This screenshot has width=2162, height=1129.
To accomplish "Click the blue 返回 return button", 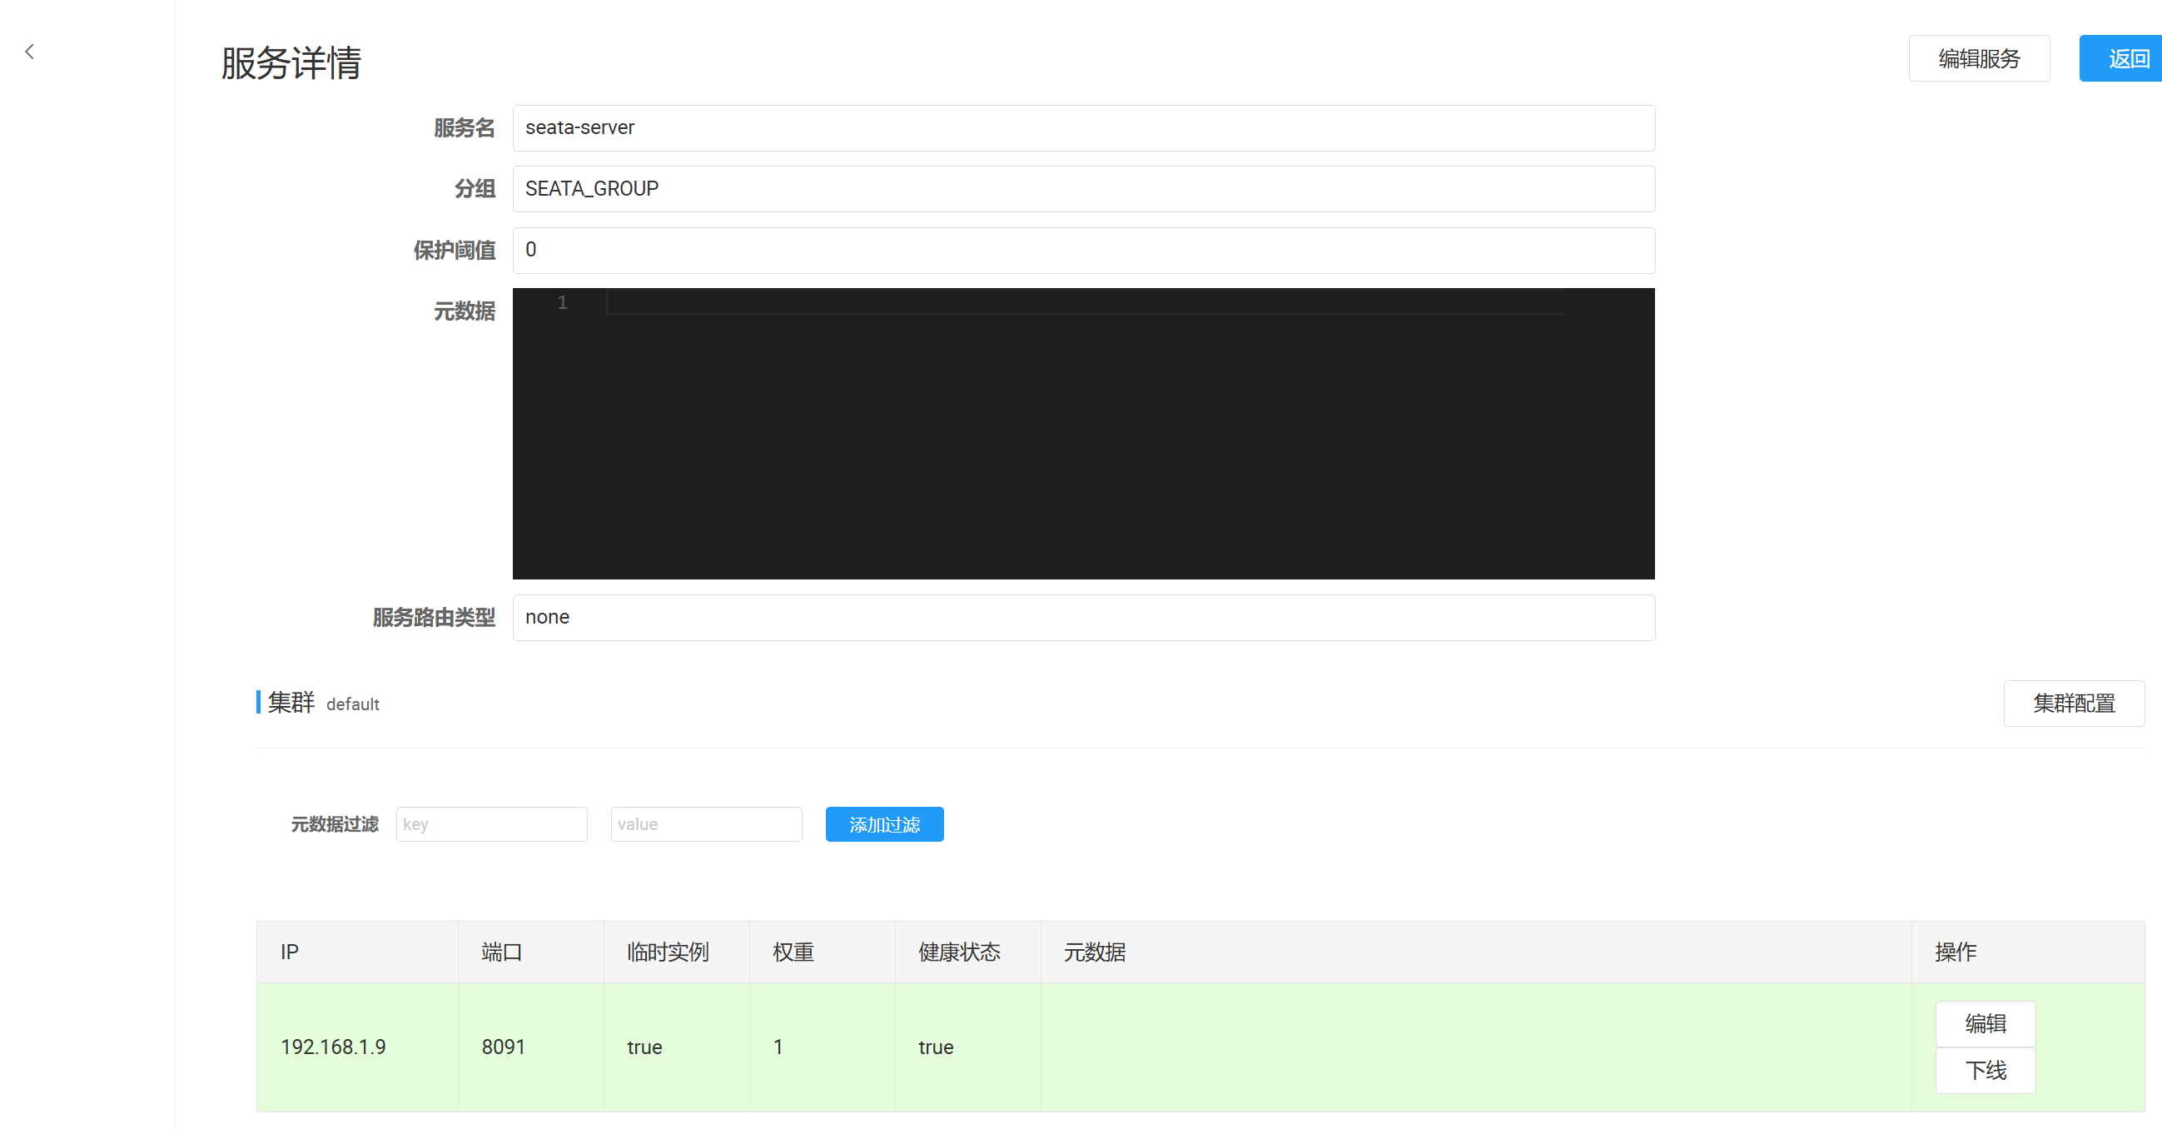I will [2124, 59].
